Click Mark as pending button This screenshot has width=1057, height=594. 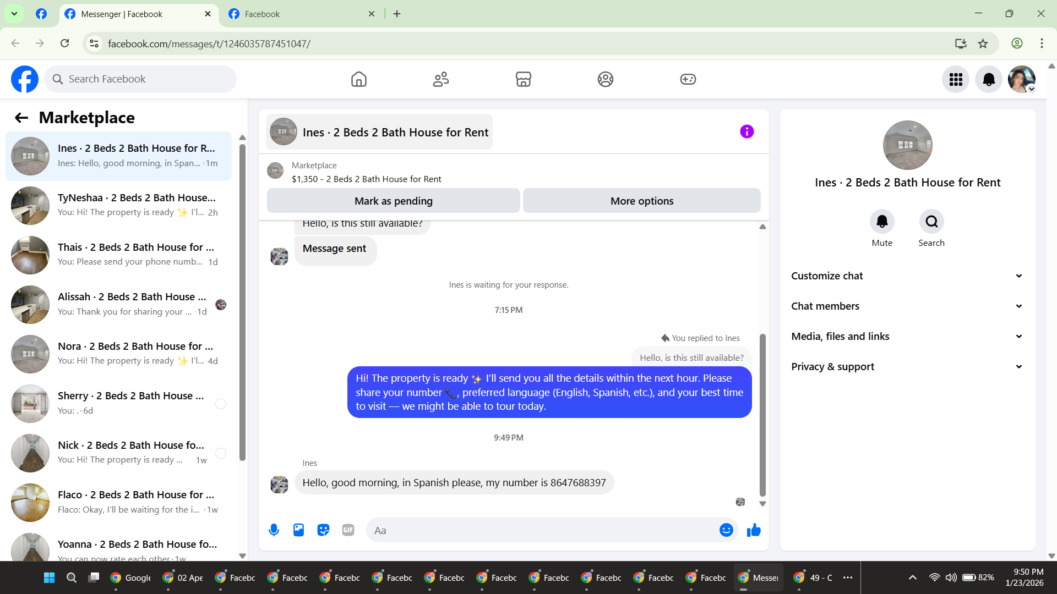393,201
